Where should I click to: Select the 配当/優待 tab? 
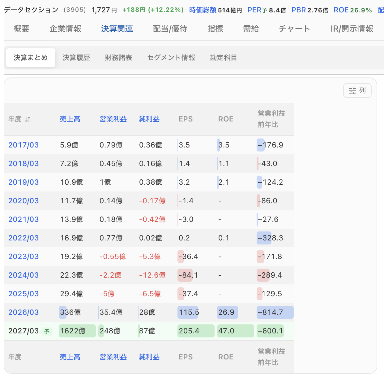click(x=170, y=29)
